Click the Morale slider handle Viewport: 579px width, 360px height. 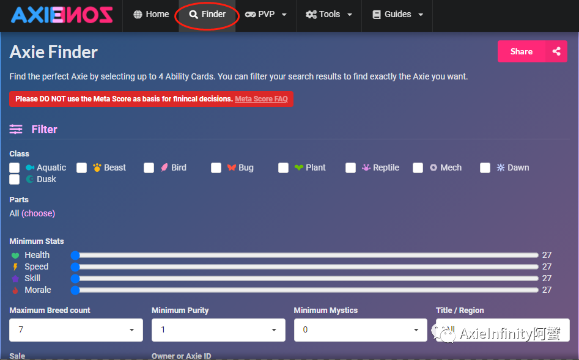click(75, 290)
